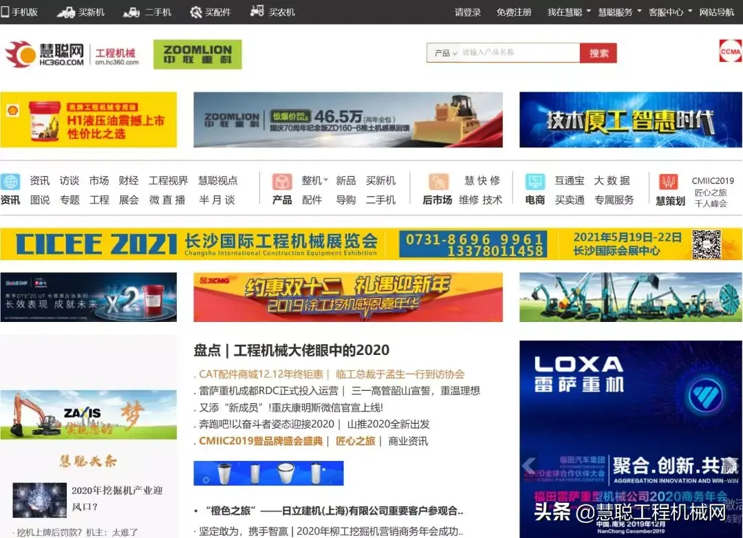
Task: Click the CCMA badge icon
Action: [x=730, y=52]
